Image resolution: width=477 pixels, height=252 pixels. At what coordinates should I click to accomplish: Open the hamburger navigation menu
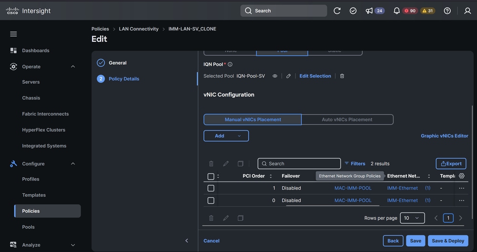13,34
